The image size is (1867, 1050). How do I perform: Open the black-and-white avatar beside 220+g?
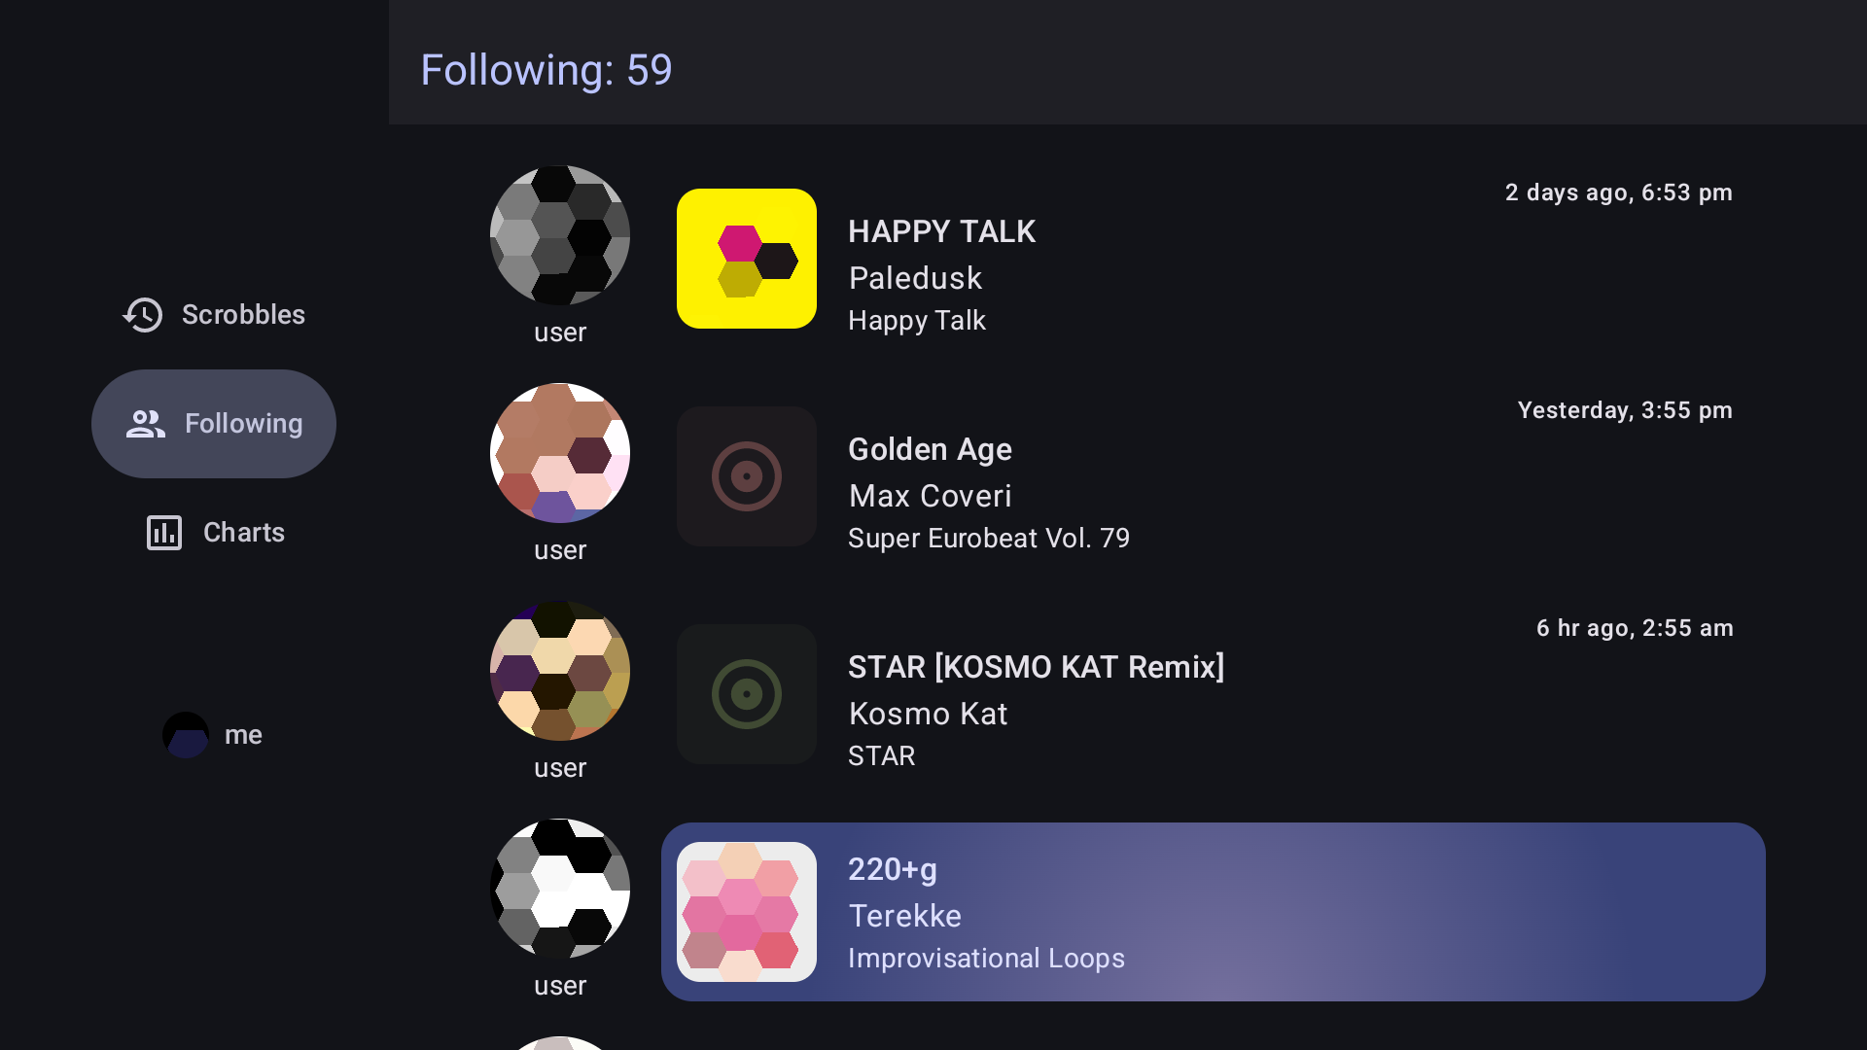560,889
